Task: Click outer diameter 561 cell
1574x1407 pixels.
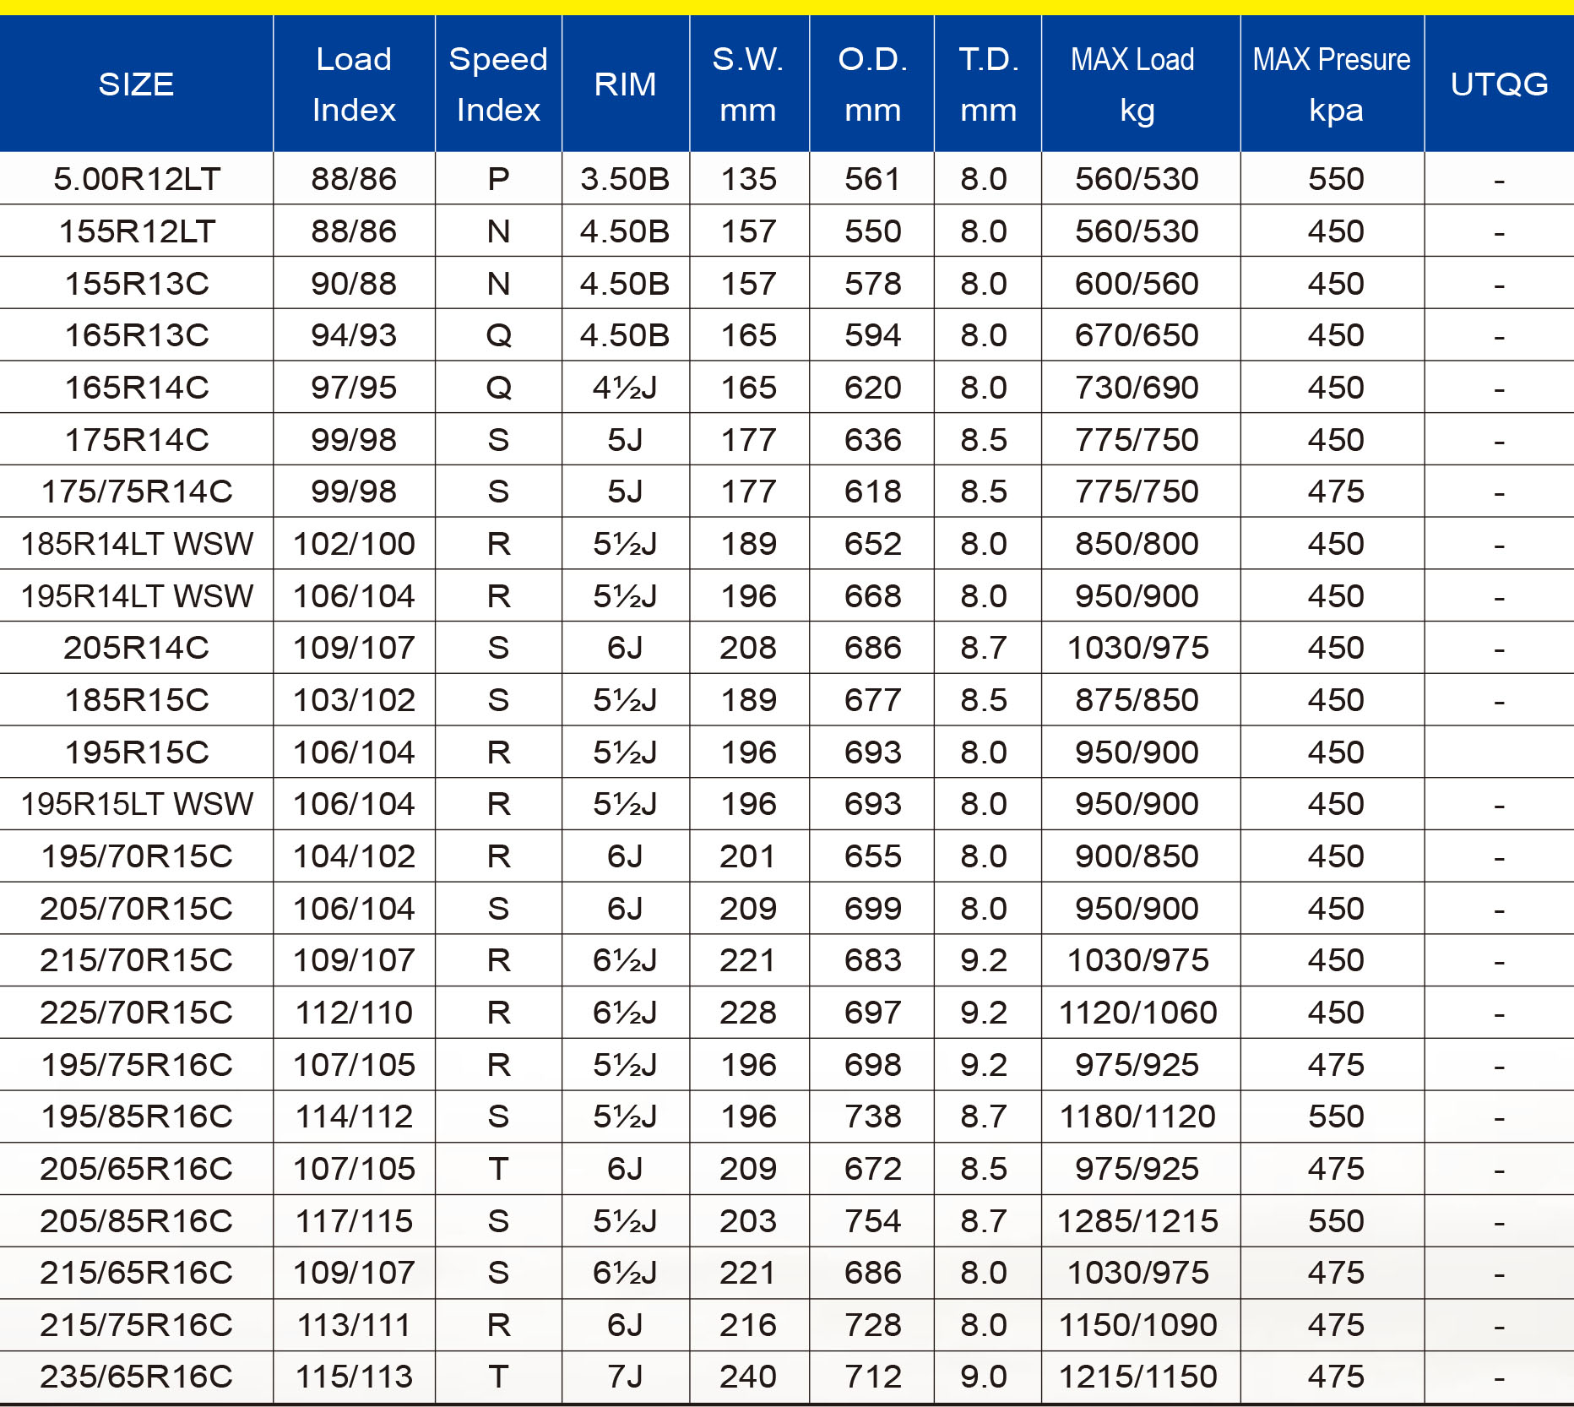Action: (872, 179)
